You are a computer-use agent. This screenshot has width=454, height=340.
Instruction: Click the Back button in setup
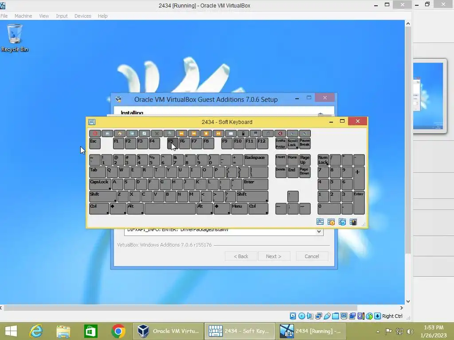[241, 256]
